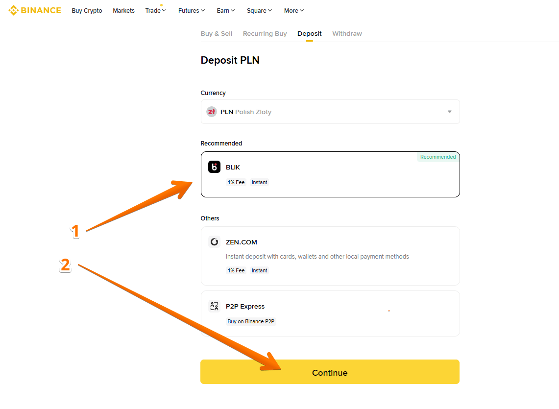Expand the Futures menu

click(x=192, y=11)
